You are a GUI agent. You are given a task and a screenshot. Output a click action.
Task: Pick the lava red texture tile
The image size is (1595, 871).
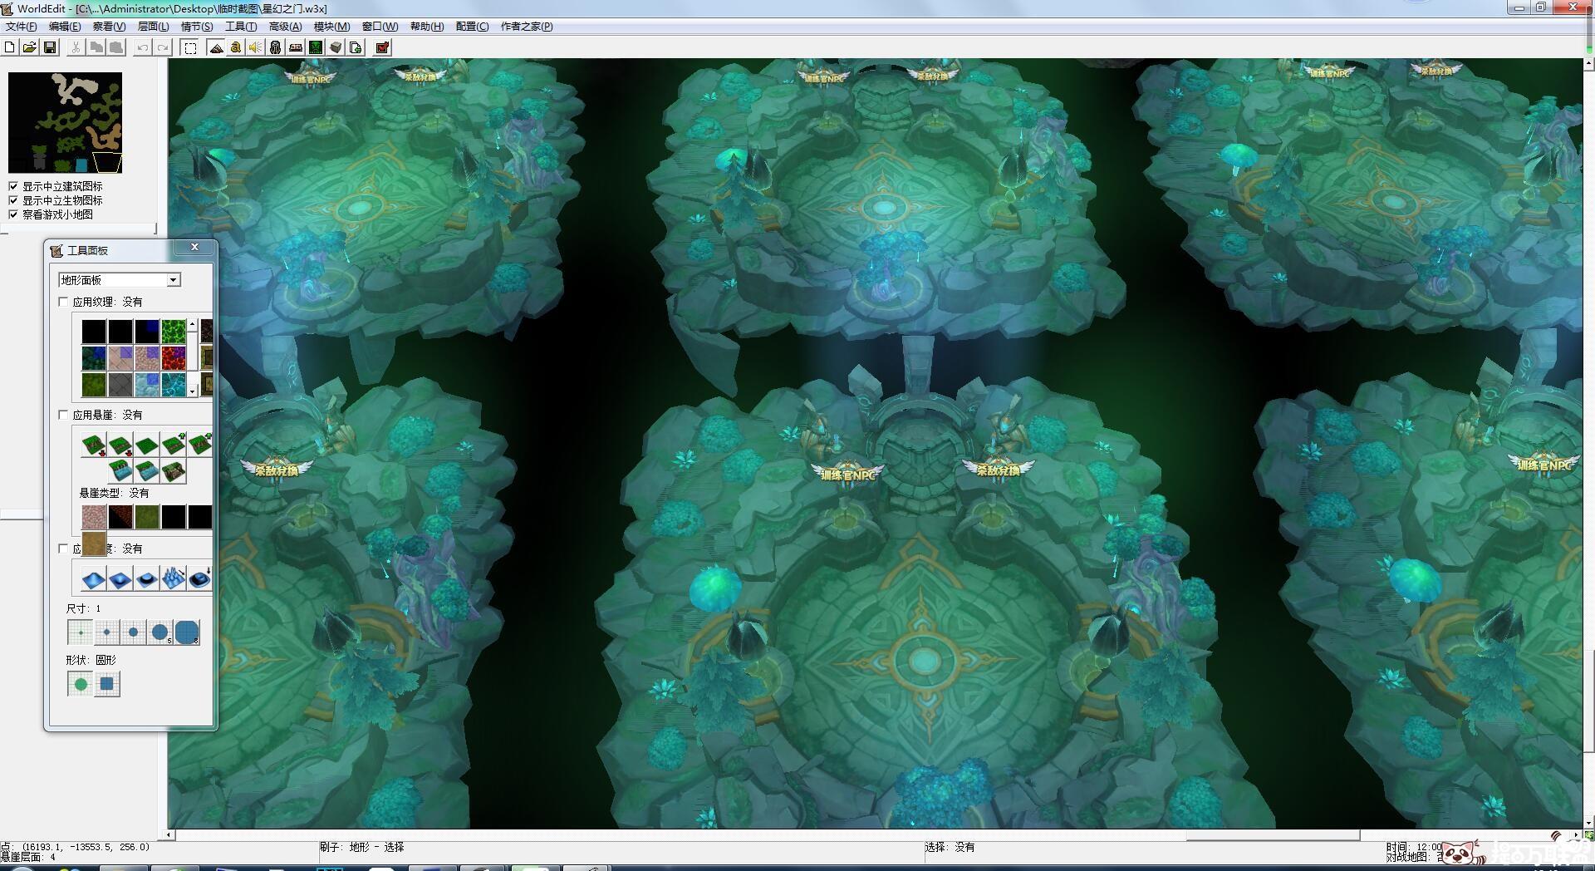[x=174, y=358]
